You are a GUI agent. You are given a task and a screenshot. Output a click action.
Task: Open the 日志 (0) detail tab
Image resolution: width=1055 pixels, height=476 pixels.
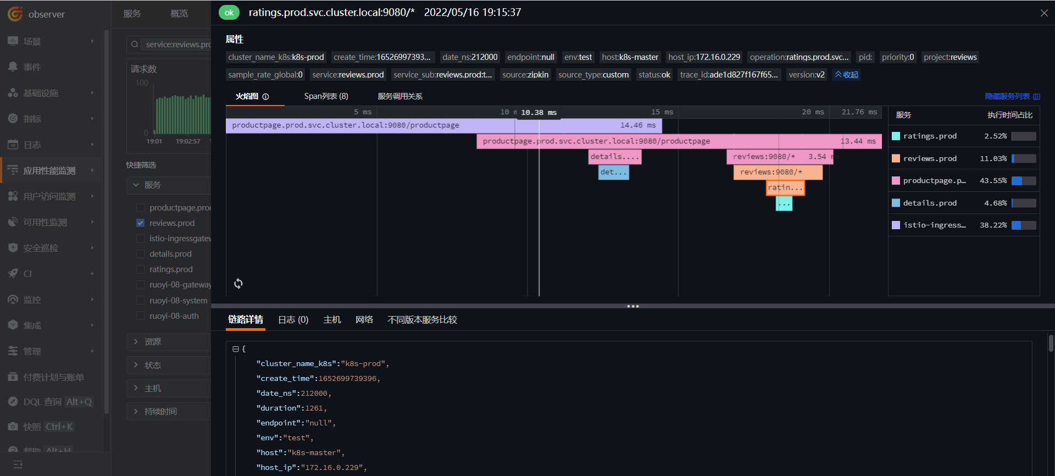point(293,320)
